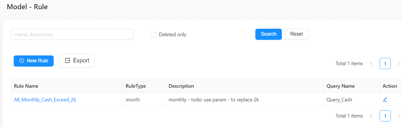Click the plus icon on New Rule
Viewport: 402px width, 127px height.
(x=22, y=61)
